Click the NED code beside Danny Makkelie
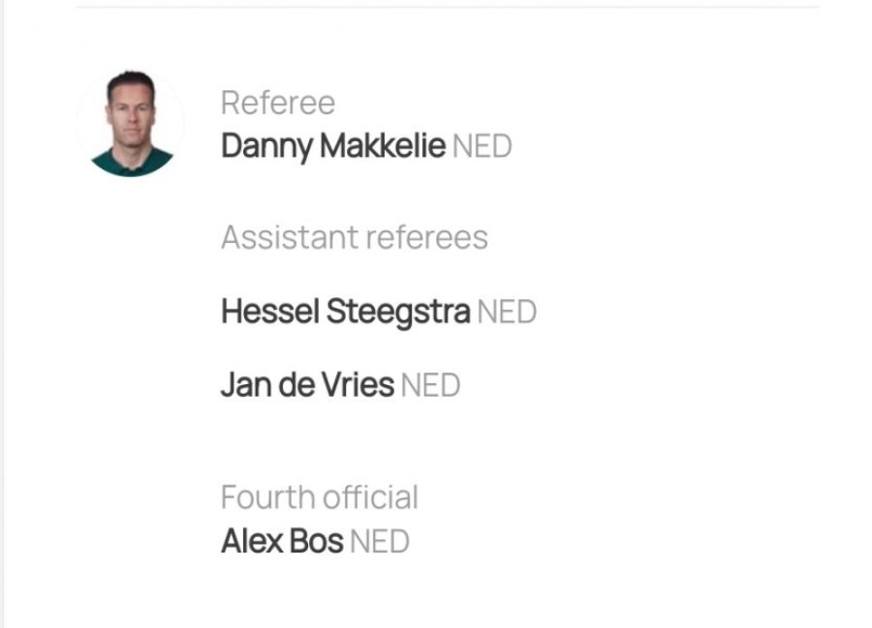872x628 pixels. click(x=483, y=146)
